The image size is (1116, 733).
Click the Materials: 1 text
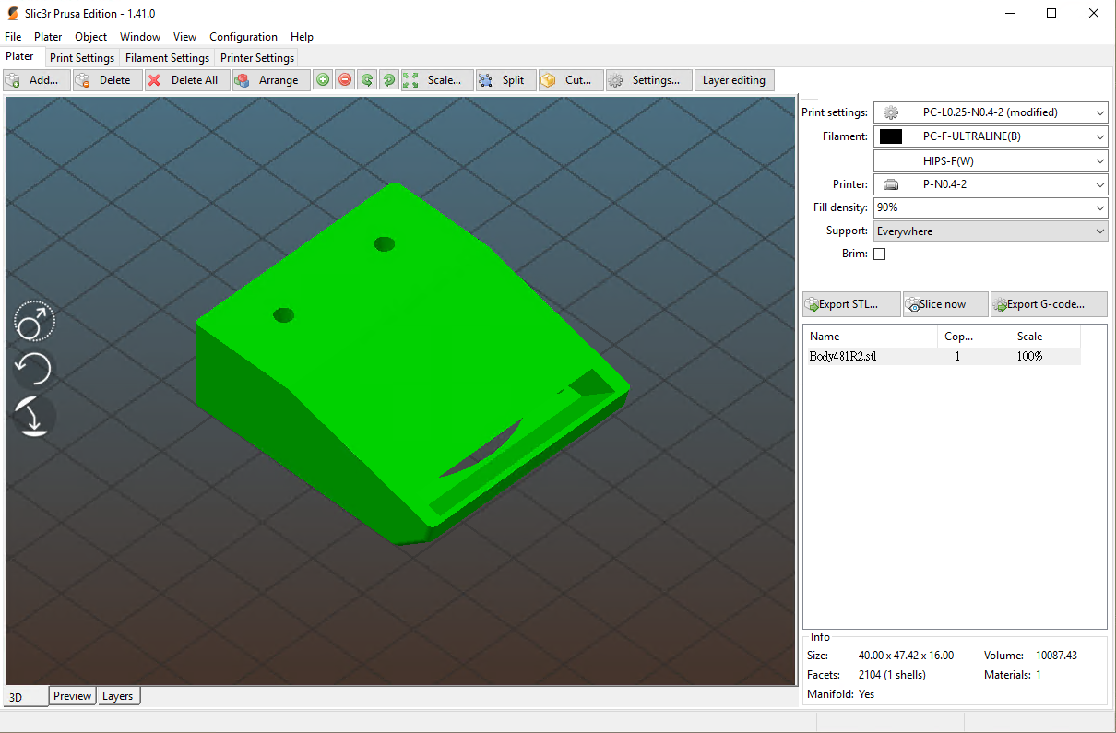(1013, 675)
